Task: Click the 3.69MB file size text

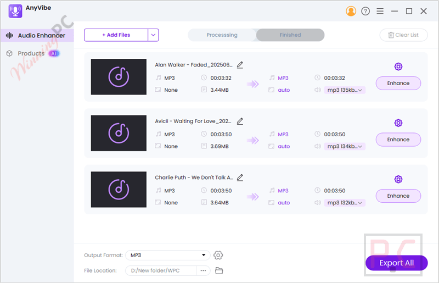Action: tap(219, 146)
